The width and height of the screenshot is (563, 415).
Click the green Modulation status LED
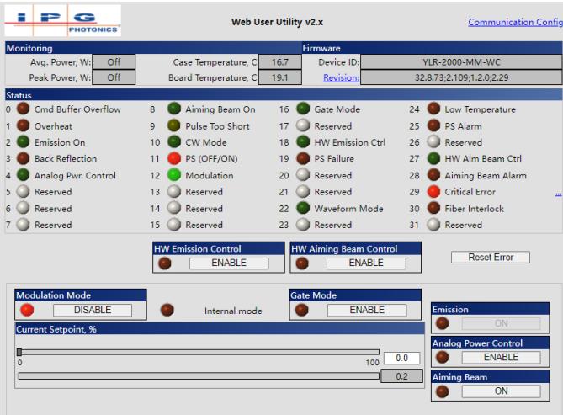pyautogui.click(x=173, y=175)
